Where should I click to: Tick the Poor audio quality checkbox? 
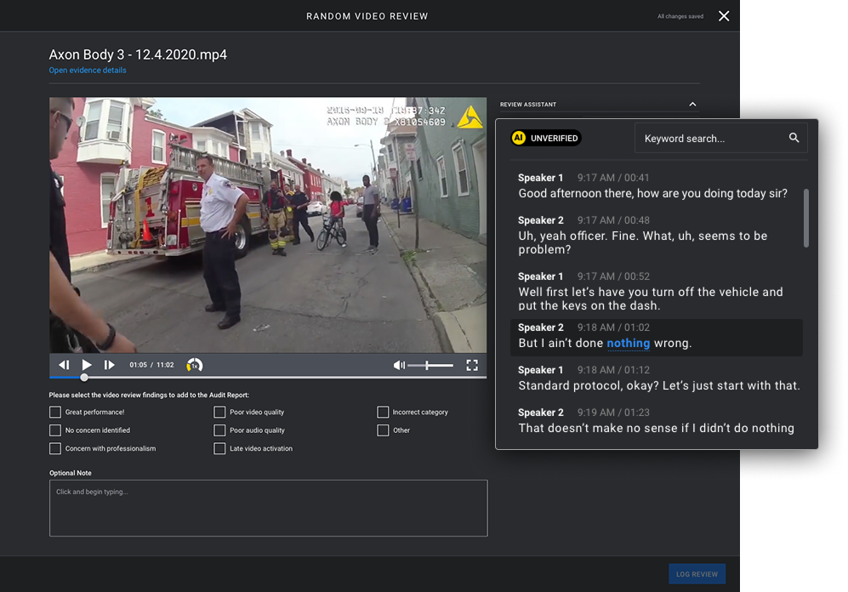coord(220,430)
